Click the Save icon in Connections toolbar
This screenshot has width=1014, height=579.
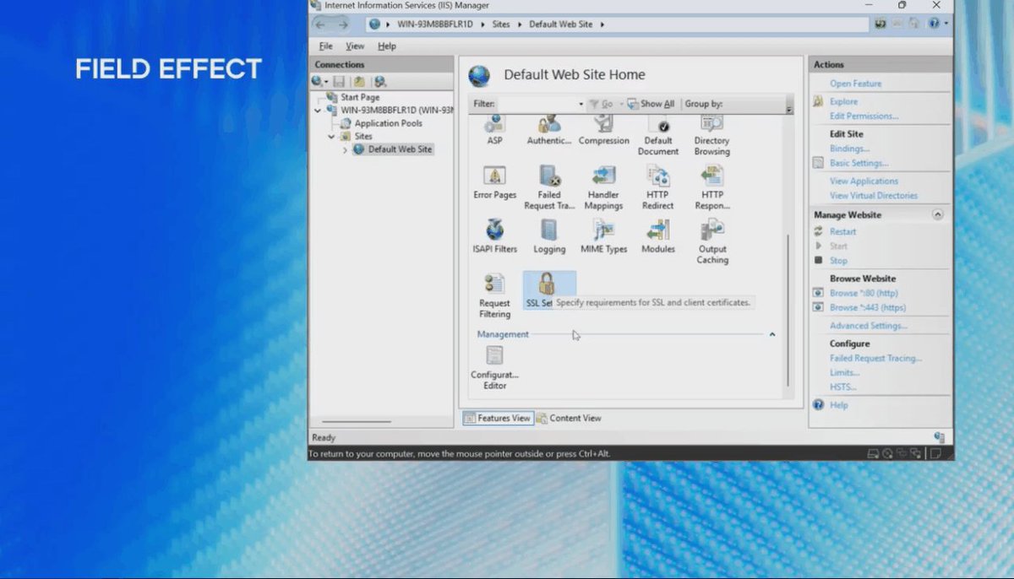point(339,82)
